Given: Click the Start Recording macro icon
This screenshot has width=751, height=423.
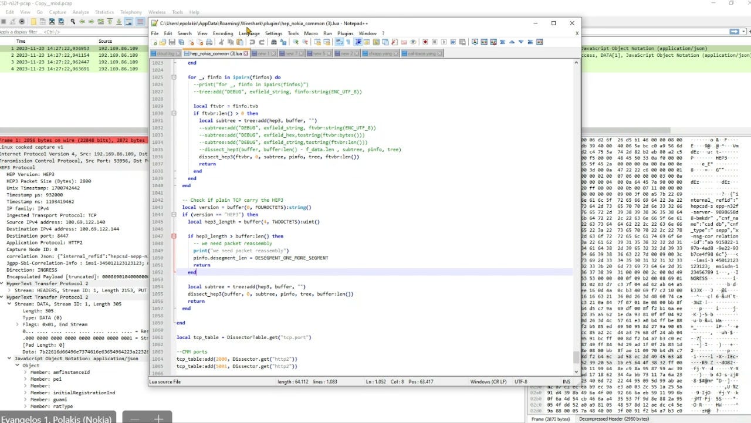Looking at the screenshot, I should [425, 42].
